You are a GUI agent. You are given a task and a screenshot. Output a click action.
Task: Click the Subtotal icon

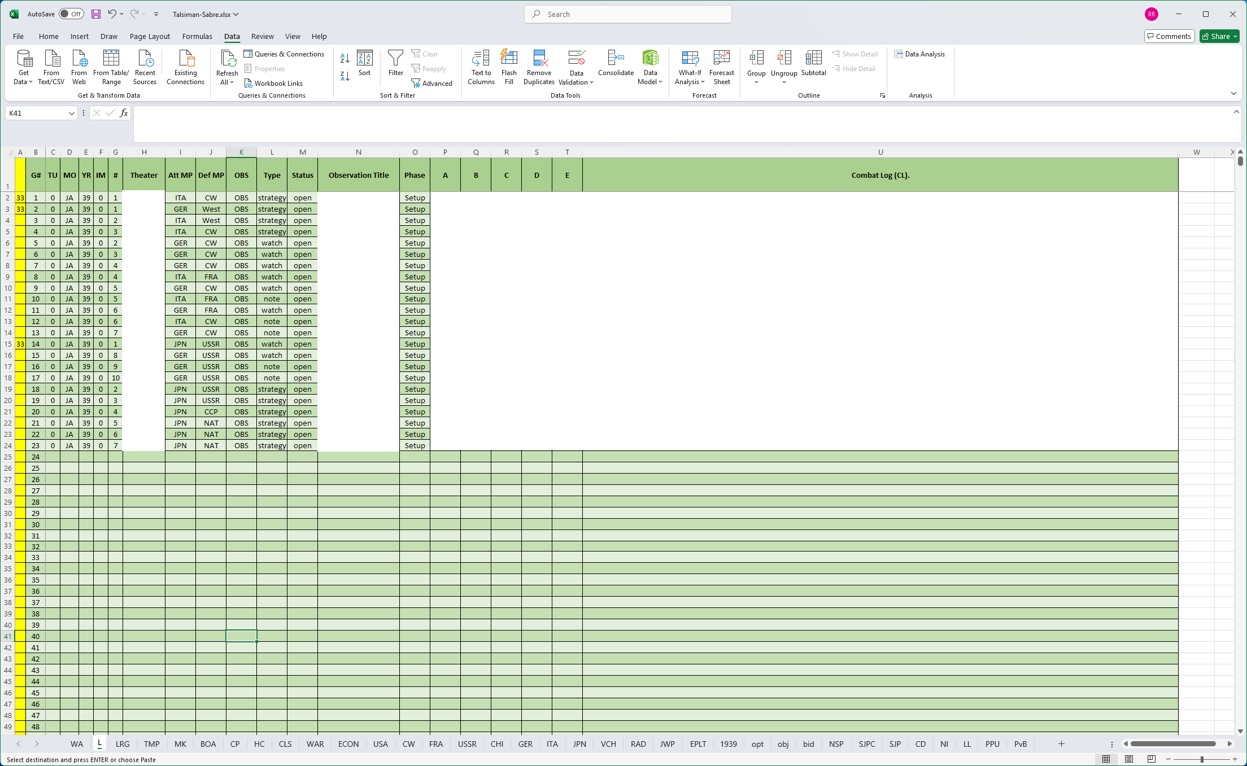[x=813, y=58]
